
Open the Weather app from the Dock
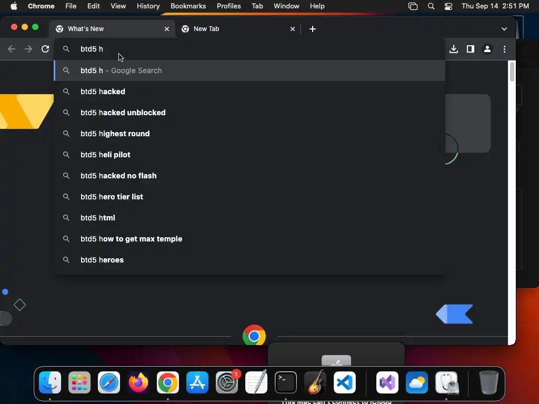point(417,382)
